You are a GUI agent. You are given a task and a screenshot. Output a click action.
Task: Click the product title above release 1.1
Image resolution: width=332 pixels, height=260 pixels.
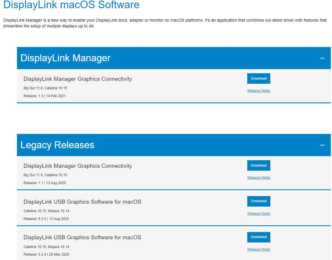[78, 166]
